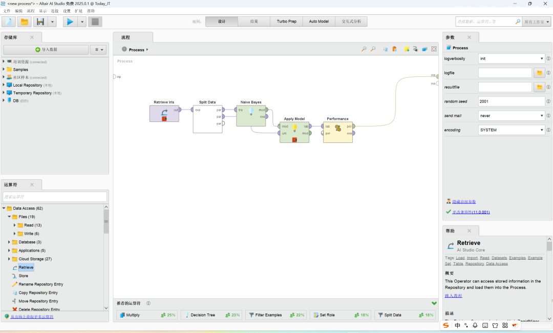Collapse recommended operators with green chevron
Image resolution: width=553 pixels, height=333 pixels.
[x=434, y=303]
